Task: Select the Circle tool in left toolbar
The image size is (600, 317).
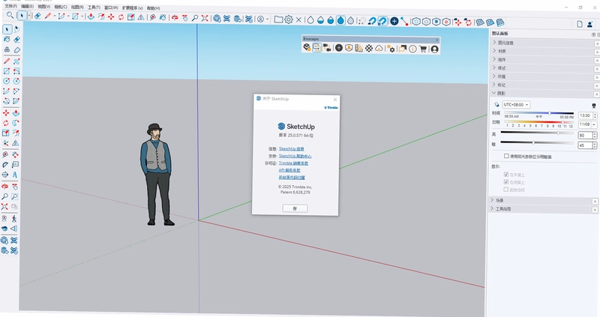Action: point(7,81)
